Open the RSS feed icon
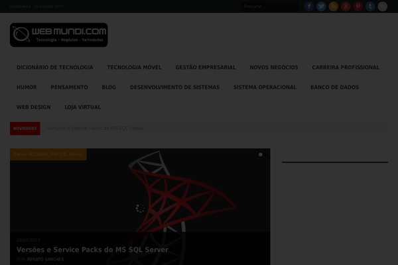Image resolution: width=398 pixels, height=265 pixels. 333,7
